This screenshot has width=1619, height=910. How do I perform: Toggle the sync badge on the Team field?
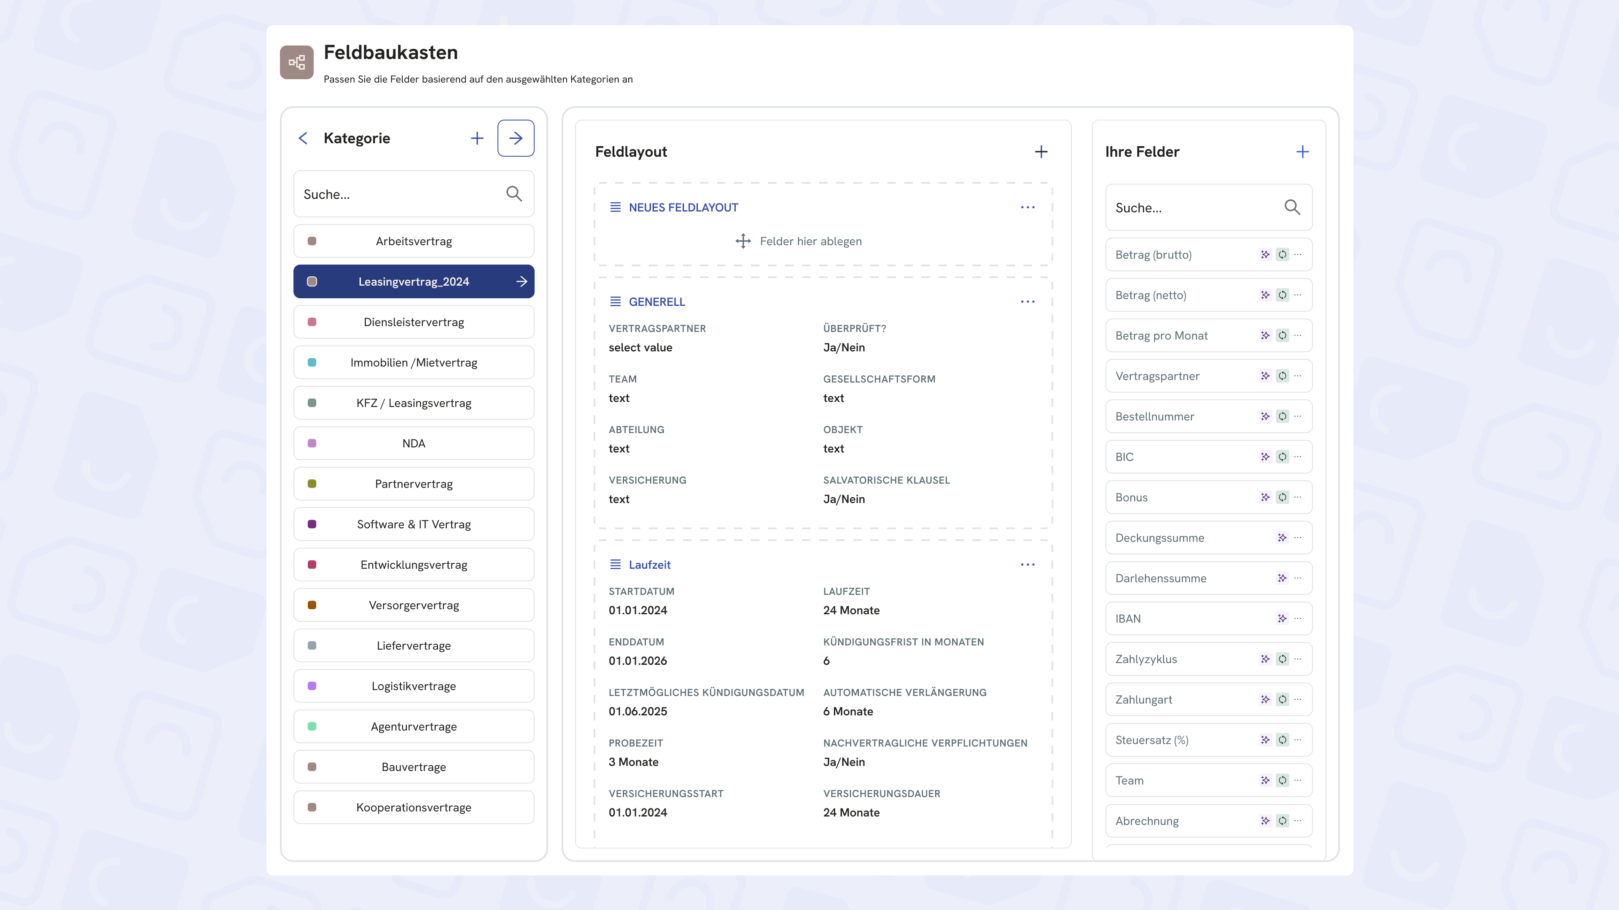[x=1282, y=781]
